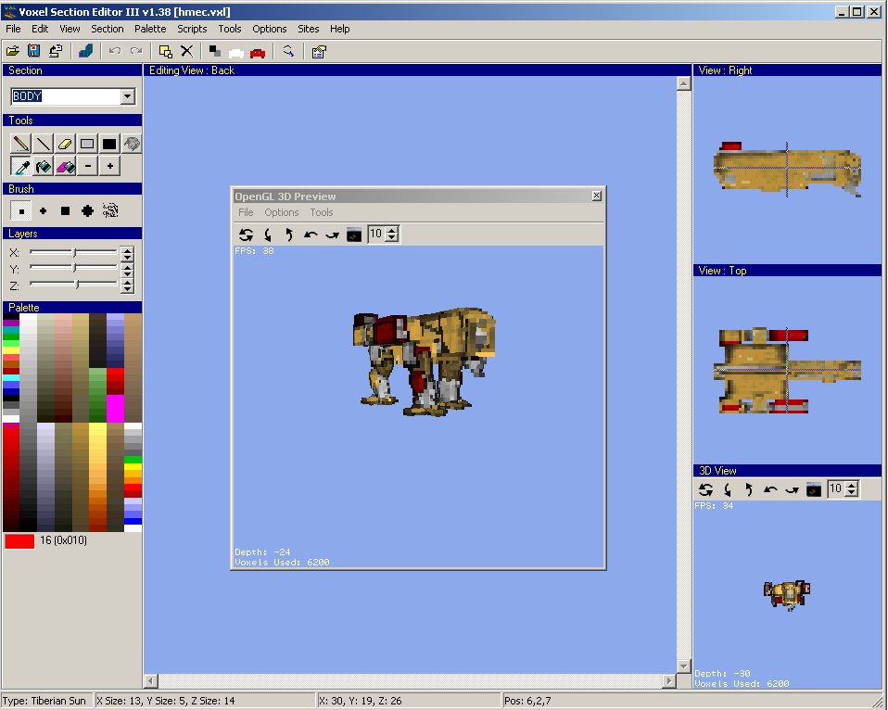Click the Save As icon in main toolbar
Viewport: 888px width, 710px height.
56,52
